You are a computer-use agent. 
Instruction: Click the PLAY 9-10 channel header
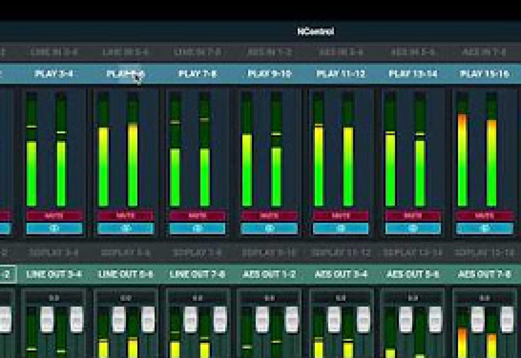[x=269, y=74]
